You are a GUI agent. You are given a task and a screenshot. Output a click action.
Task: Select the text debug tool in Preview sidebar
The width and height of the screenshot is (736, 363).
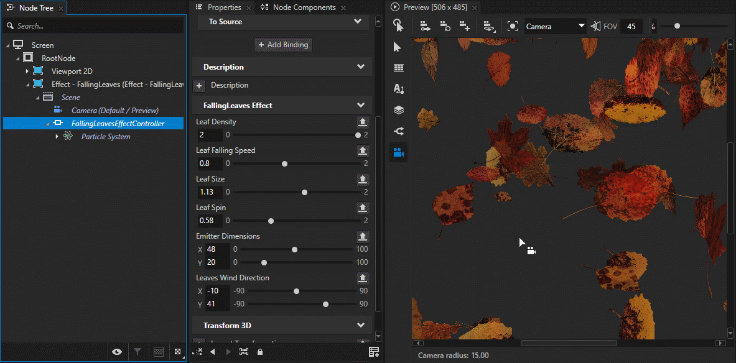point(398,89)
